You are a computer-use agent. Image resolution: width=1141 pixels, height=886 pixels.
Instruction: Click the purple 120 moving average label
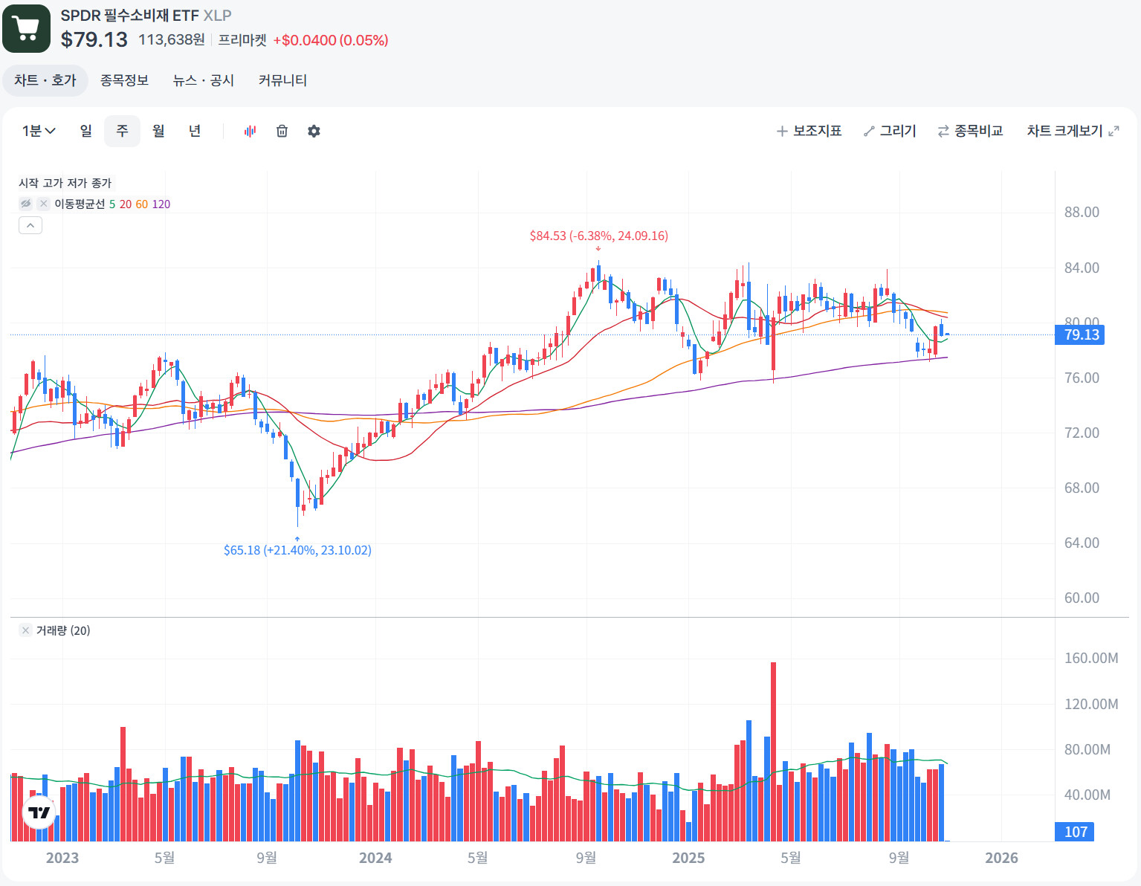coord(161,204)
